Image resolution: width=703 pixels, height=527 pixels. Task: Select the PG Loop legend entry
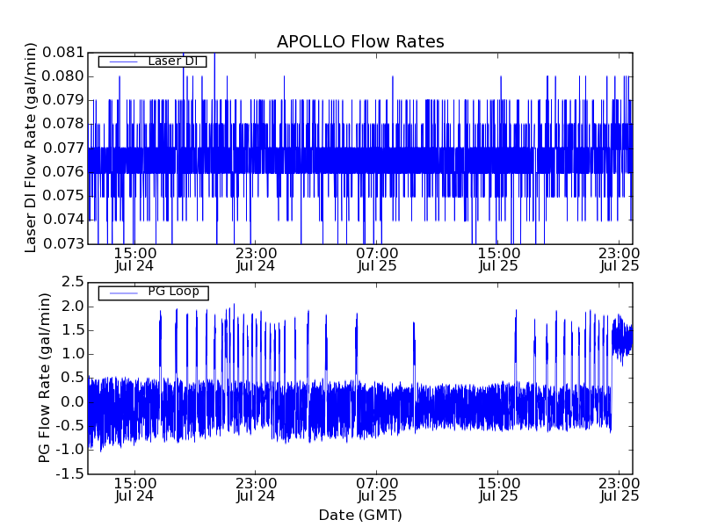point(173,292)
